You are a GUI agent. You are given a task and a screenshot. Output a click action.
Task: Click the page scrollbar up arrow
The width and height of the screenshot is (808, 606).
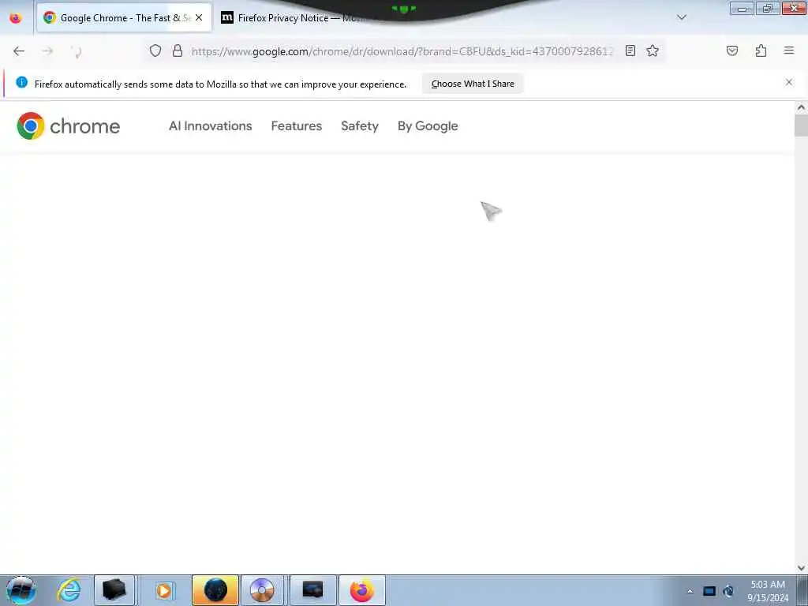[x=801, y=107]
